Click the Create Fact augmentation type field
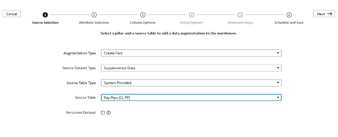The image size is (338, 137). click(x=191, y=53)
